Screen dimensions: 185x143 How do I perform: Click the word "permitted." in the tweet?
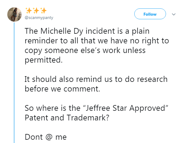click(x=43, y=60)
